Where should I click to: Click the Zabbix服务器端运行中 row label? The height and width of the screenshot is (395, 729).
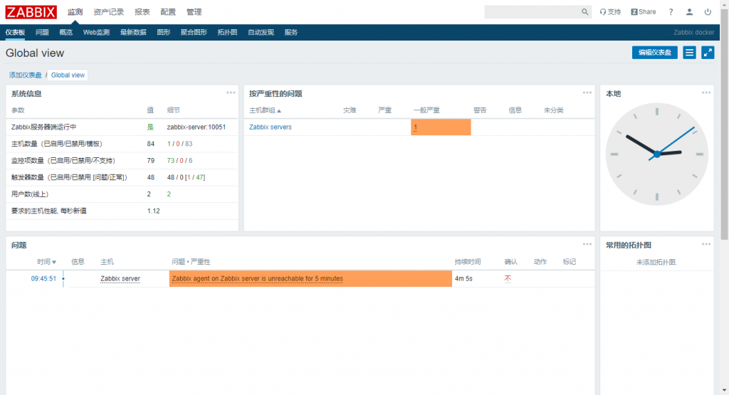(43, 127)
